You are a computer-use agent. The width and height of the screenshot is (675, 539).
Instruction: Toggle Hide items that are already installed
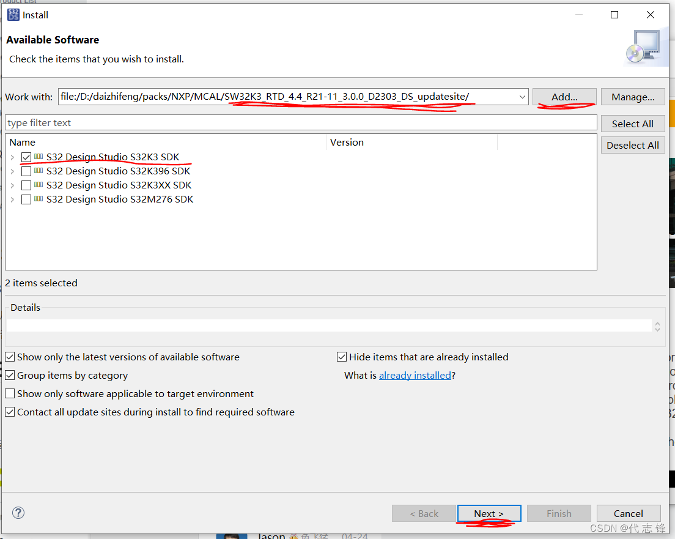[342, 357]
